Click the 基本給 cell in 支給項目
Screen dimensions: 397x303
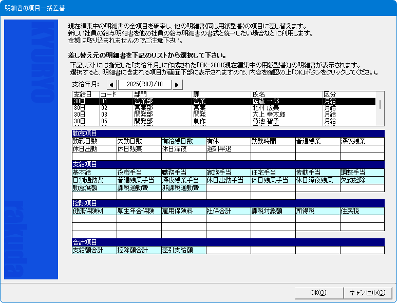click(94, 172)
